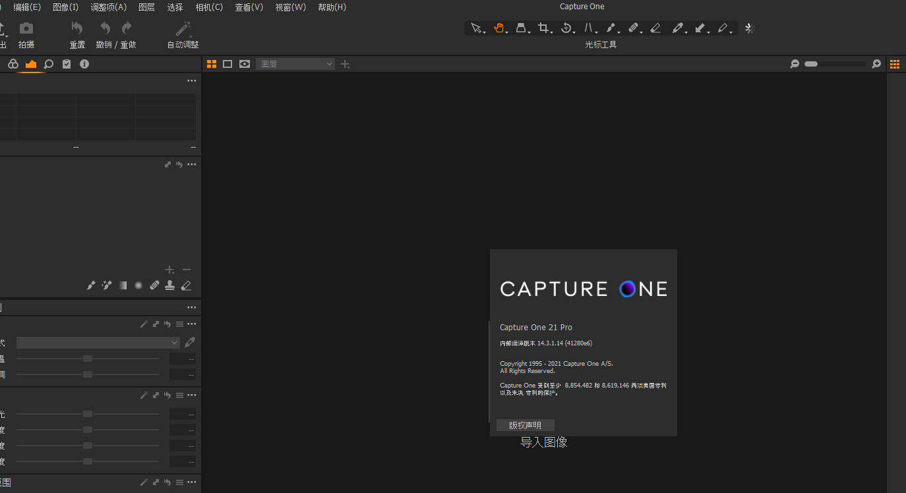Viewport: 906px width, 493px height.
Task: Select Radial Gradient Mask in layers panel
Action: pyautogui.click(x=138, y=285)
